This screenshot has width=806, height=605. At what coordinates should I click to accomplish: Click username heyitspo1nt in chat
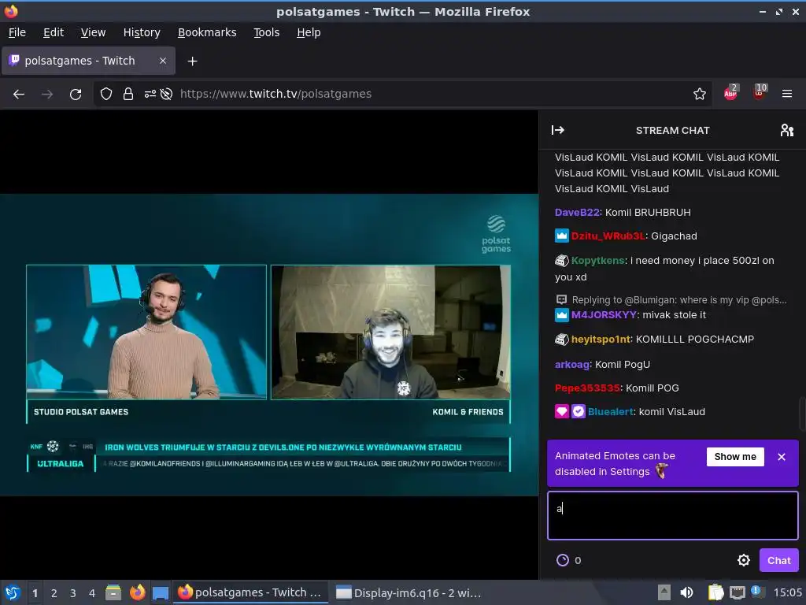coord(601,339)
